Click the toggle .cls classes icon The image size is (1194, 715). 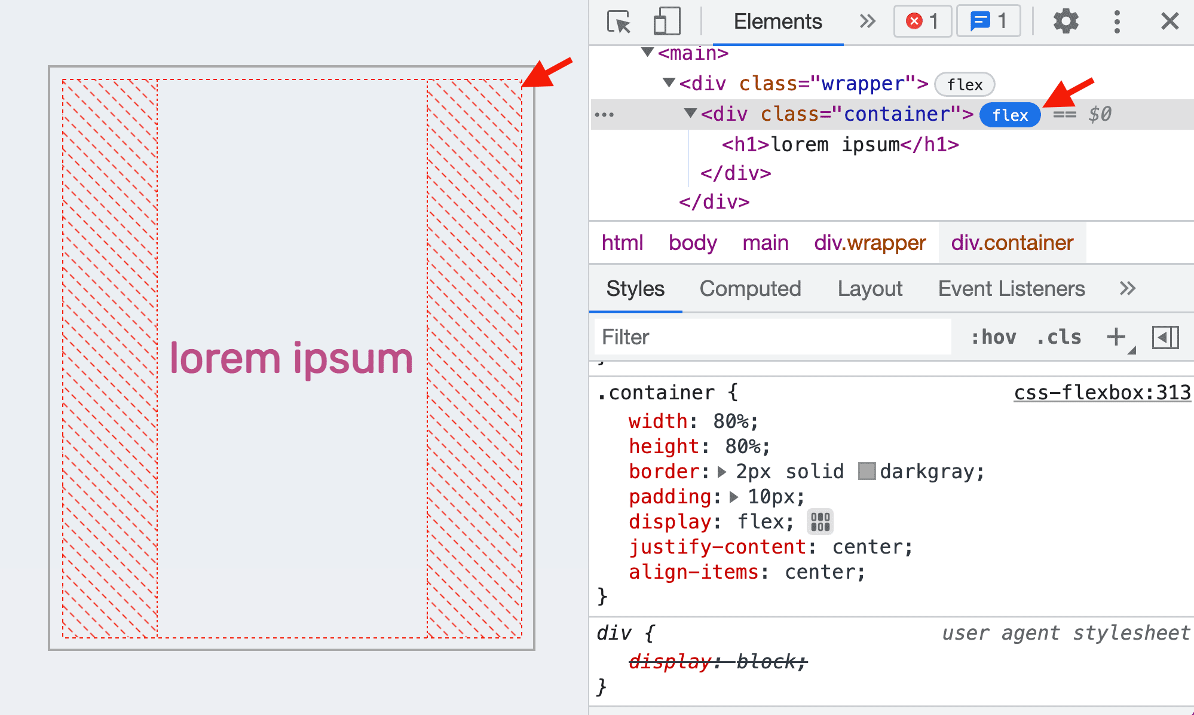click(x=1061, y=337)
